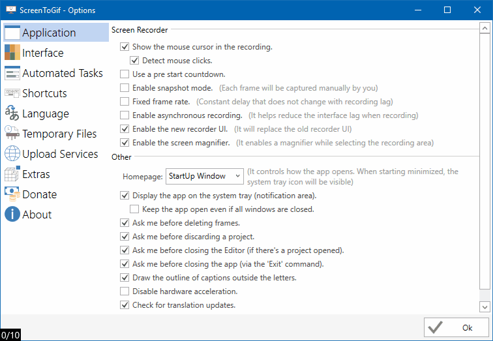Click the scrollbar up arrow
Viewport: 493px width, 341px height.
tap(485, 28)
